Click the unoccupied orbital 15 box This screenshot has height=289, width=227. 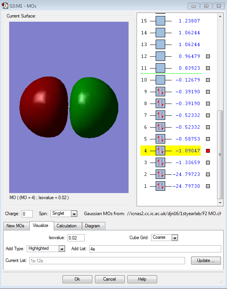pyautogui.click(x=160, y=21)
